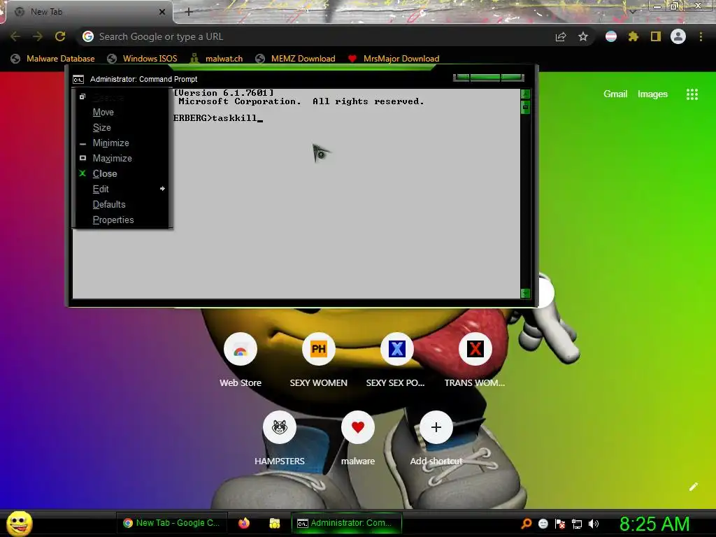Close the New Tab tab
This screenshot has height=537, width=716.
point(162,12)
